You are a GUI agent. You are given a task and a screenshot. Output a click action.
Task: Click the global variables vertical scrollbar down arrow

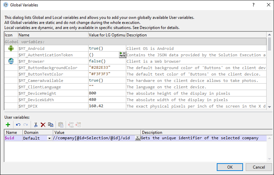(x=269, y=107)
